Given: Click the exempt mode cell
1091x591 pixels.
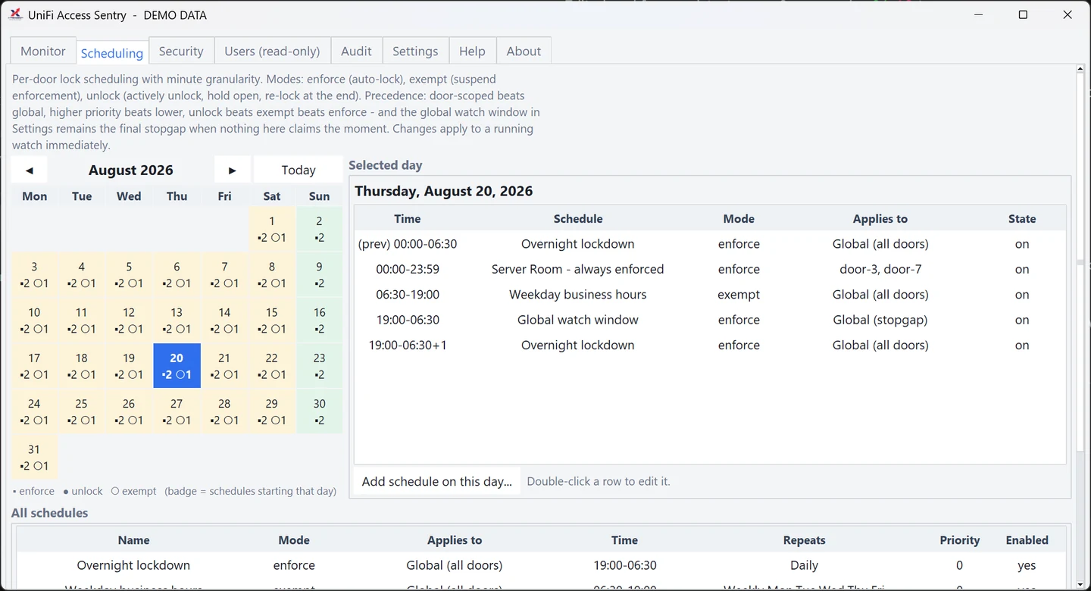Looking at the screenshot, I should 739,294.
